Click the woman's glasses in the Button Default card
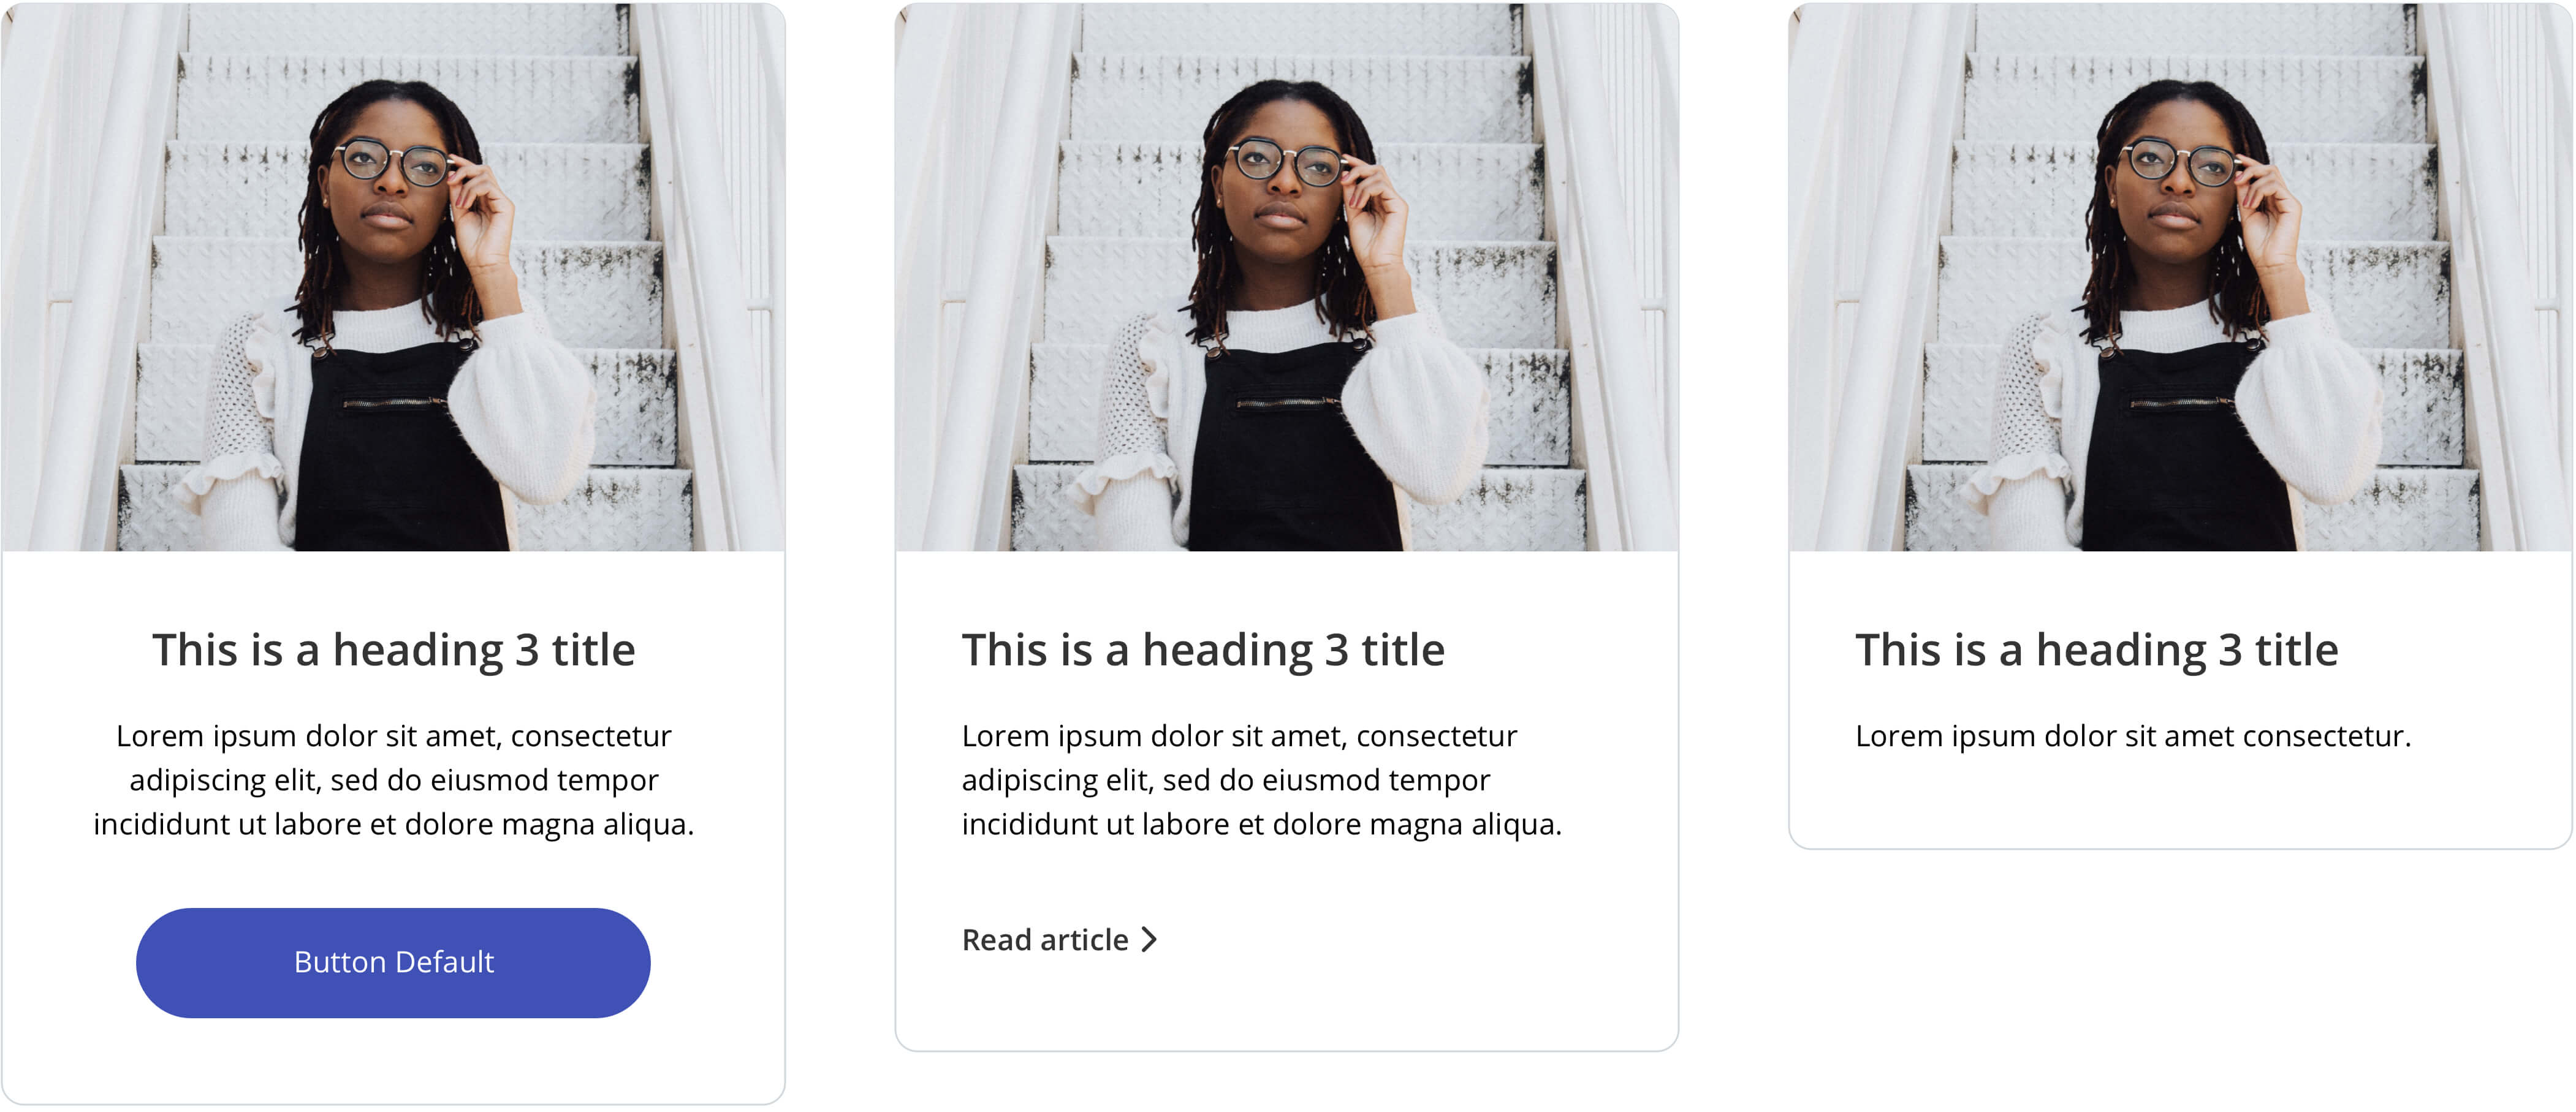The height and width of the screenshot is (1112, 2576). (392, 162)
